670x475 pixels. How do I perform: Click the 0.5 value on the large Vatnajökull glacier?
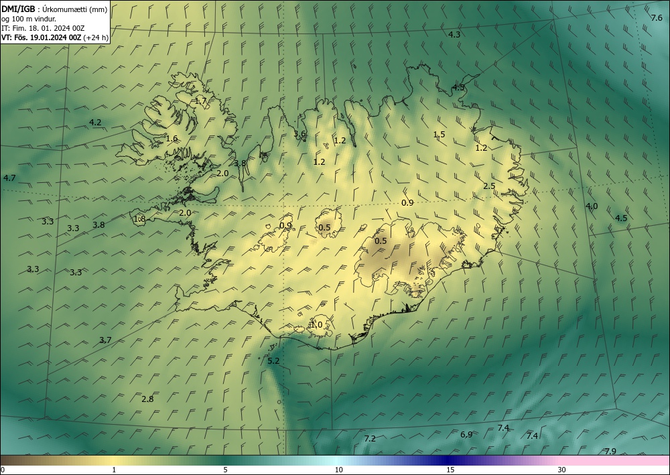point(381,241)
